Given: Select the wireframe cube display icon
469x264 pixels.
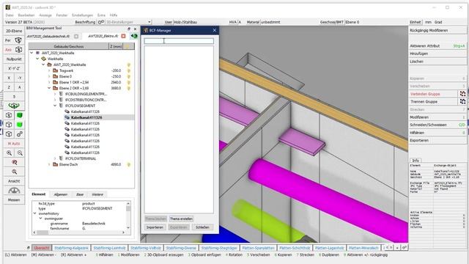Looking at the screenshot, I should (9, 115).
